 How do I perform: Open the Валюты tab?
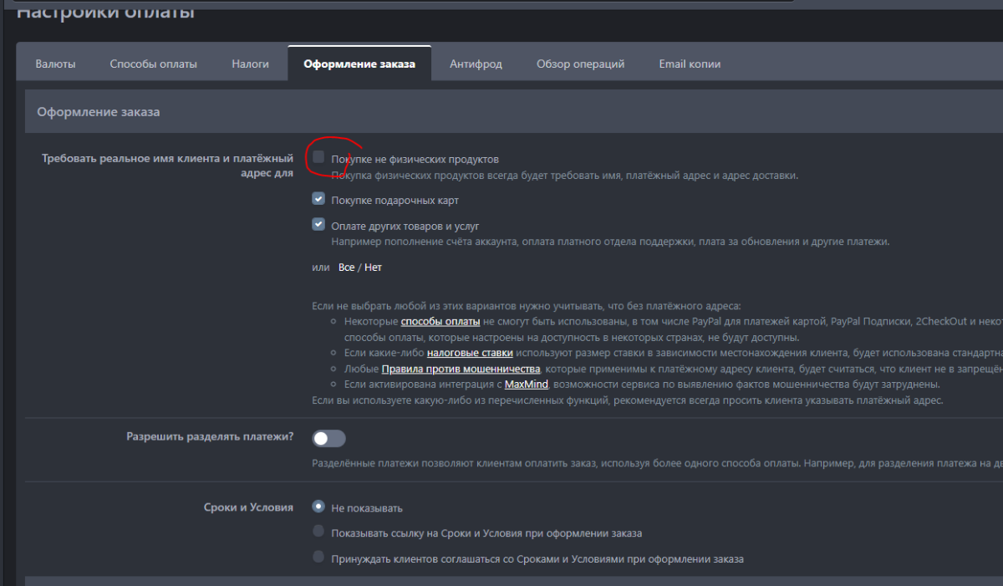click(x=55, y=64)
